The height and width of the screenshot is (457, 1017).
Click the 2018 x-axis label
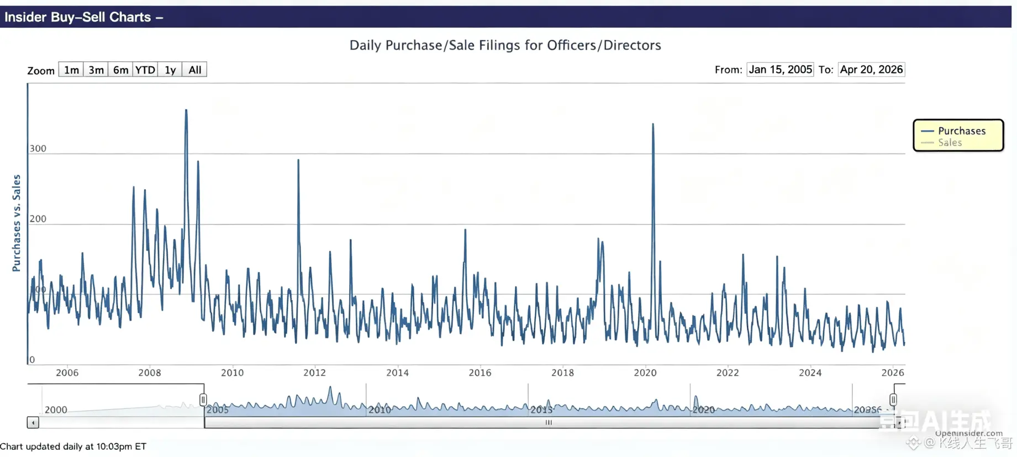(563, 373)
